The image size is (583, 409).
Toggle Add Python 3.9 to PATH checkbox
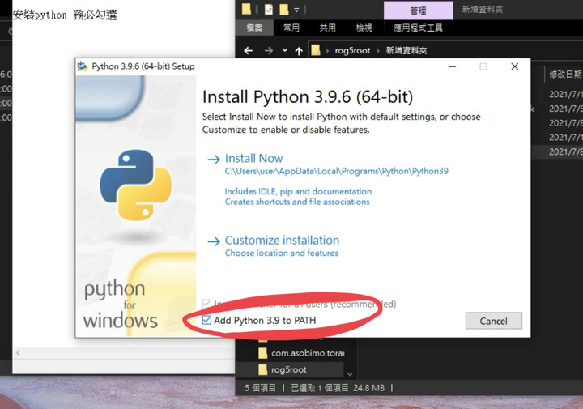[x=206, y=320]
